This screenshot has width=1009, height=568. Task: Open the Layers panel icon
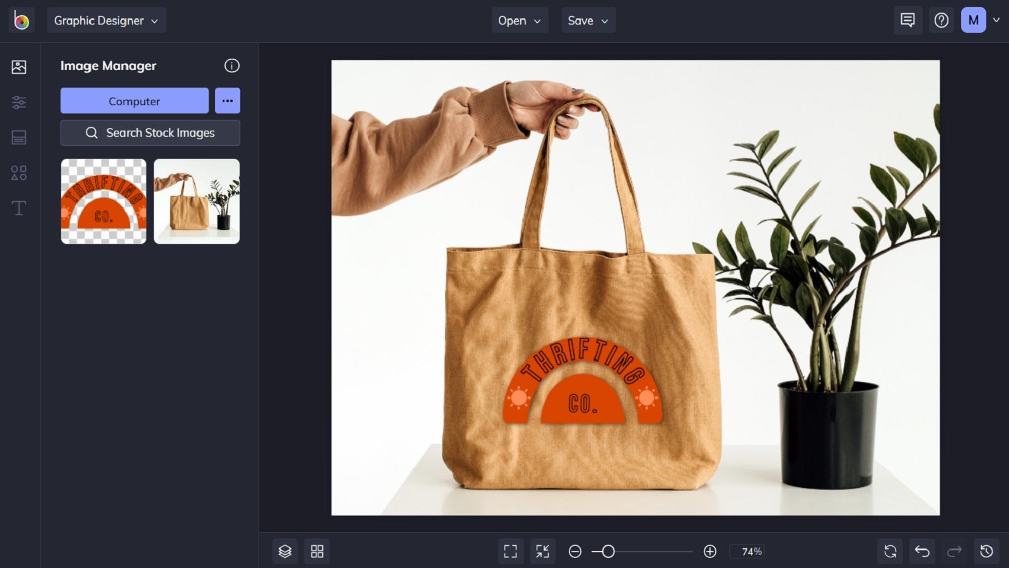(x=285, y=551)
